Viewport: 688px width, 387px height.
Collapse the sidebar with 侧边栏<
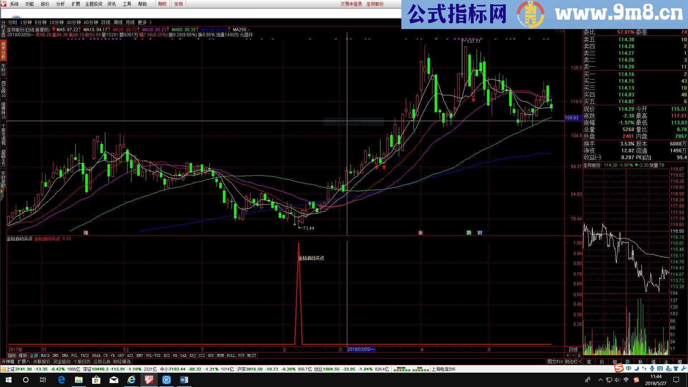573,361
